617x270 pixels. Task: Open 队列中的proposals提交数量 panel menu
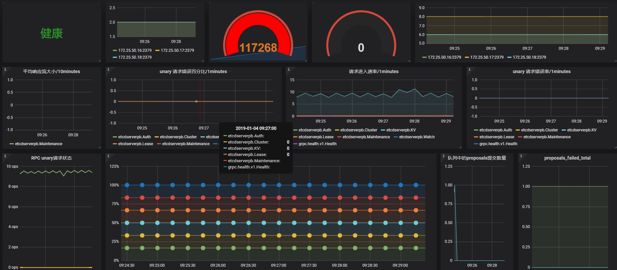[477, 158]
